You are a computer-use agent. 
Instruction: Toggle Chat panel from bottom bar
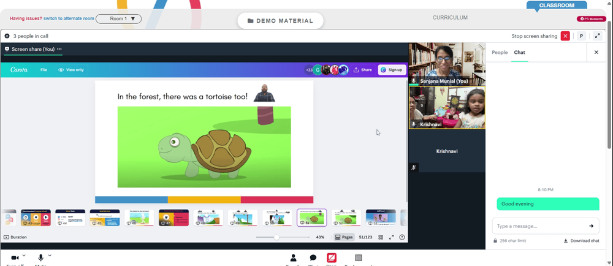(x=313, y=259)
